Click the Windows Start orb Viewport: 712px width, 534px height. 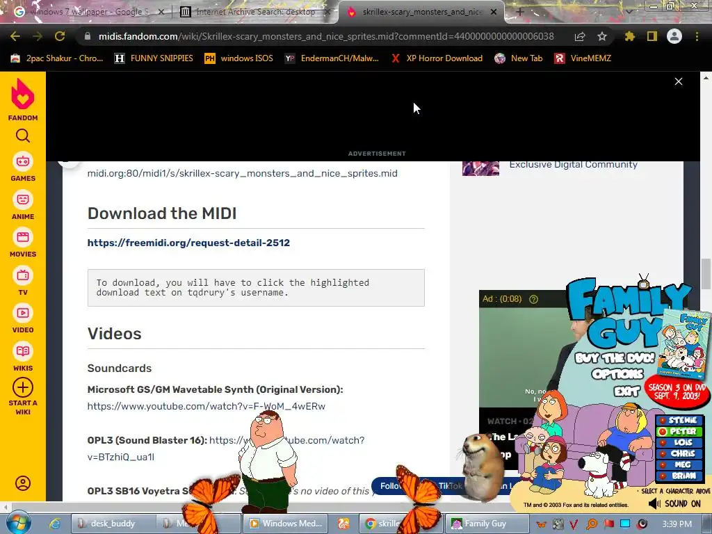(x=18, y=523)
